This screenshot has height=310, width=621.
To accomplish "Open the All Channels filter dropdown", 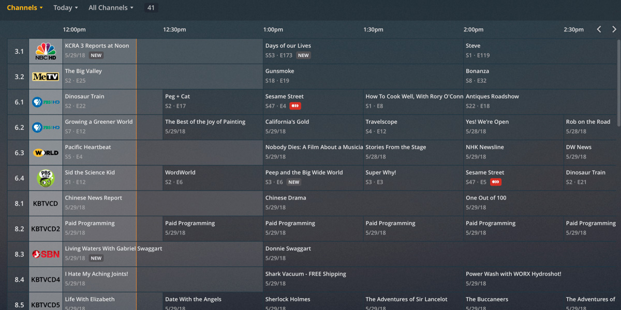I will coord(111,8).
